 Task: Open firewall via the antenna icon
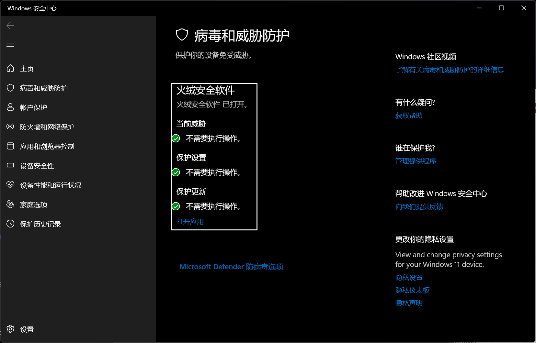[10, 127]
